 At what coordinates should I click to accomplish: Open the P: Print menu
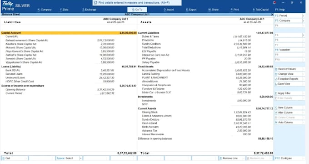tap(235, 10)
